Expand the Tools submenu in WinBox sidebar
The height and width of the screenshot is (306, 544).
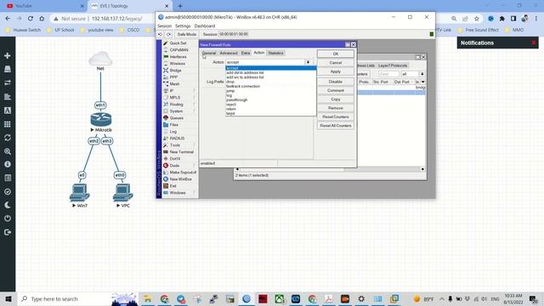coord(179,145)
